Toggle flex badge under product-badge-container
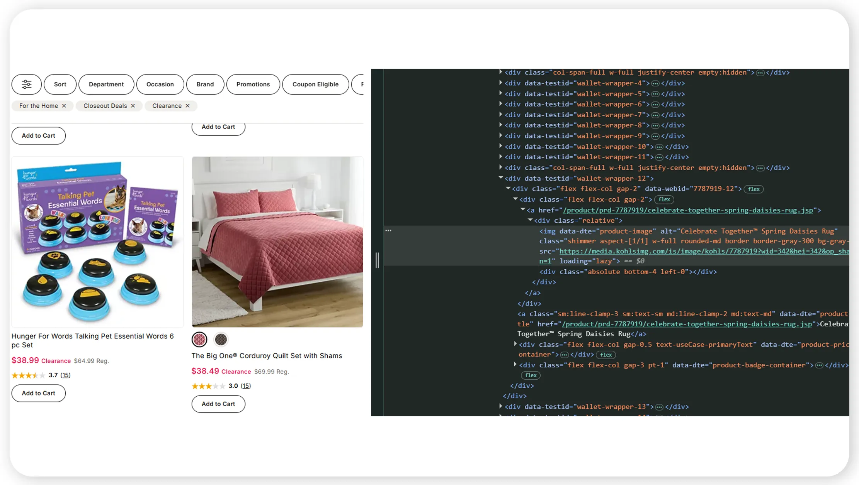Screen dimensions: 859x485 coord(531,375)
